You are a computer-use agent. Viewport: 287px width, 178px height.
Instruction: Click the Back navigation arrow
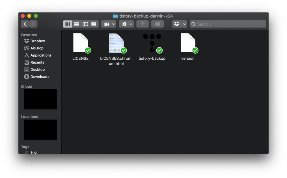pyautogui.click(x=25, y=24)
